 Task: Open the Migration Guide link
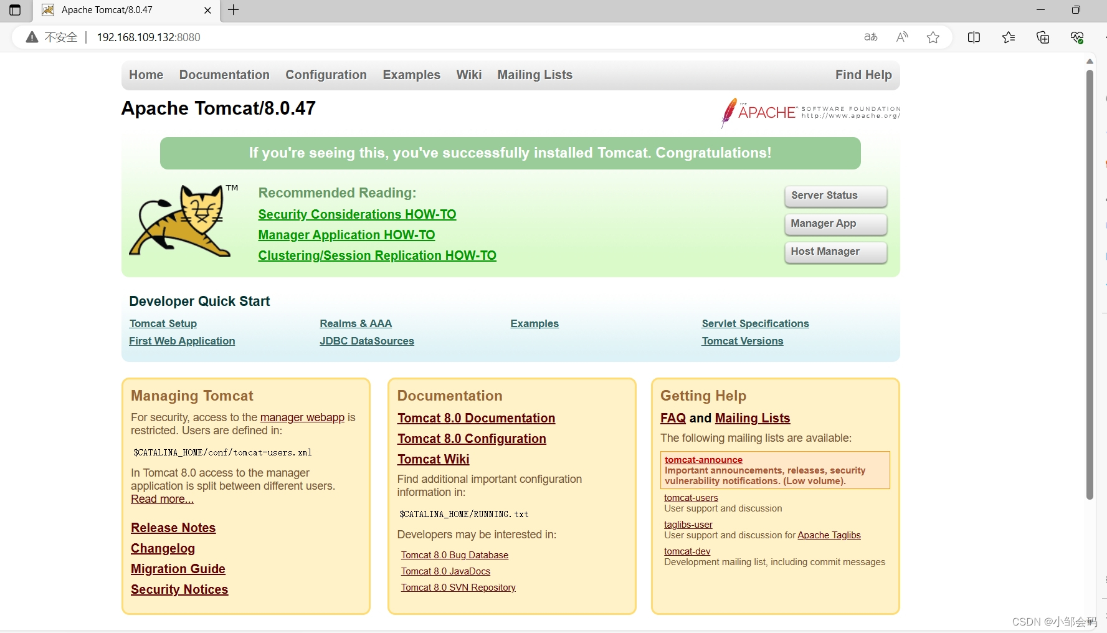(x=178, y=569)
